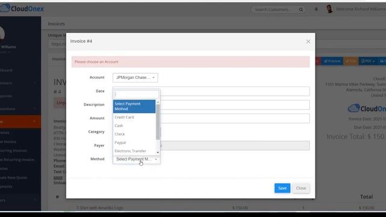Select Electronic Transfer payment method
The height and width of the screenshot is (217, 386).
coord(130,151)
